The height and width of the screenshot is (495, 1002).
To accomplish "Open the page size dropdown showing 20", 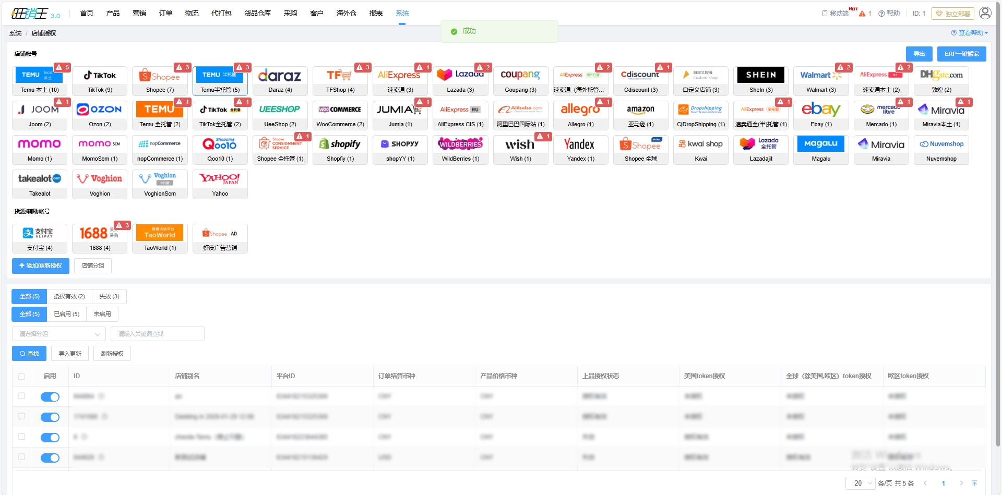I will [860, 483].
